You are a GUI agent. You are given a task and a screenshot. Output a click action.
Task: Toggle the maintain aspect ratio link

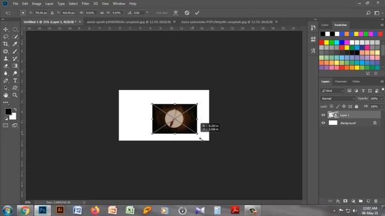click(102, 13)
